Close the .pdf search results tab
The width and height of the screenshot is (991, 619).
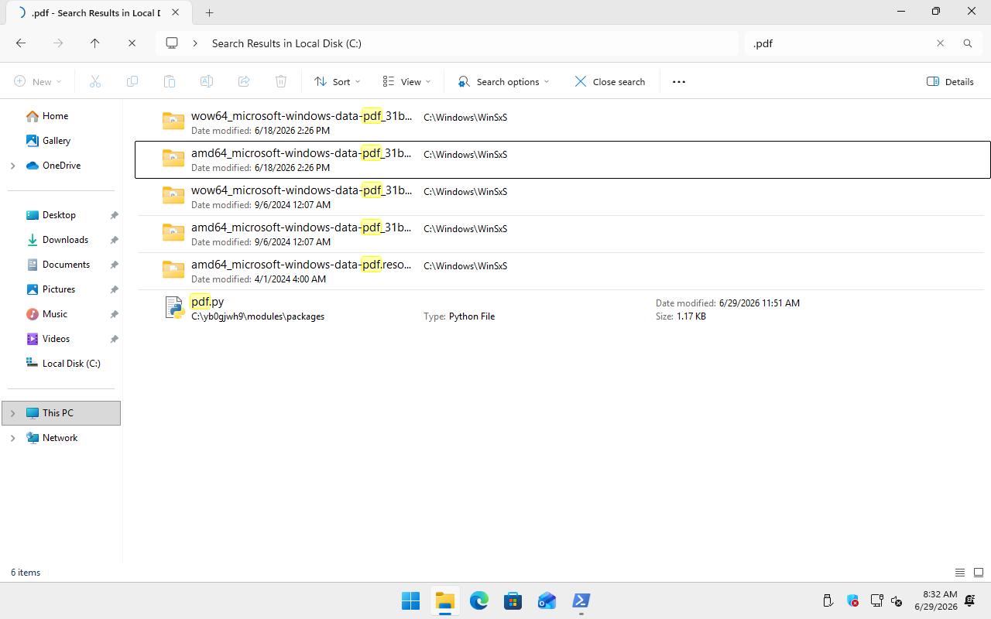176,12
